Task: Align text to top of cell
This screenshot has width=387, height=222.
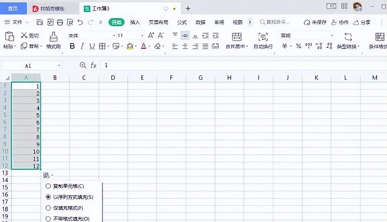Action: pos(175,35)
